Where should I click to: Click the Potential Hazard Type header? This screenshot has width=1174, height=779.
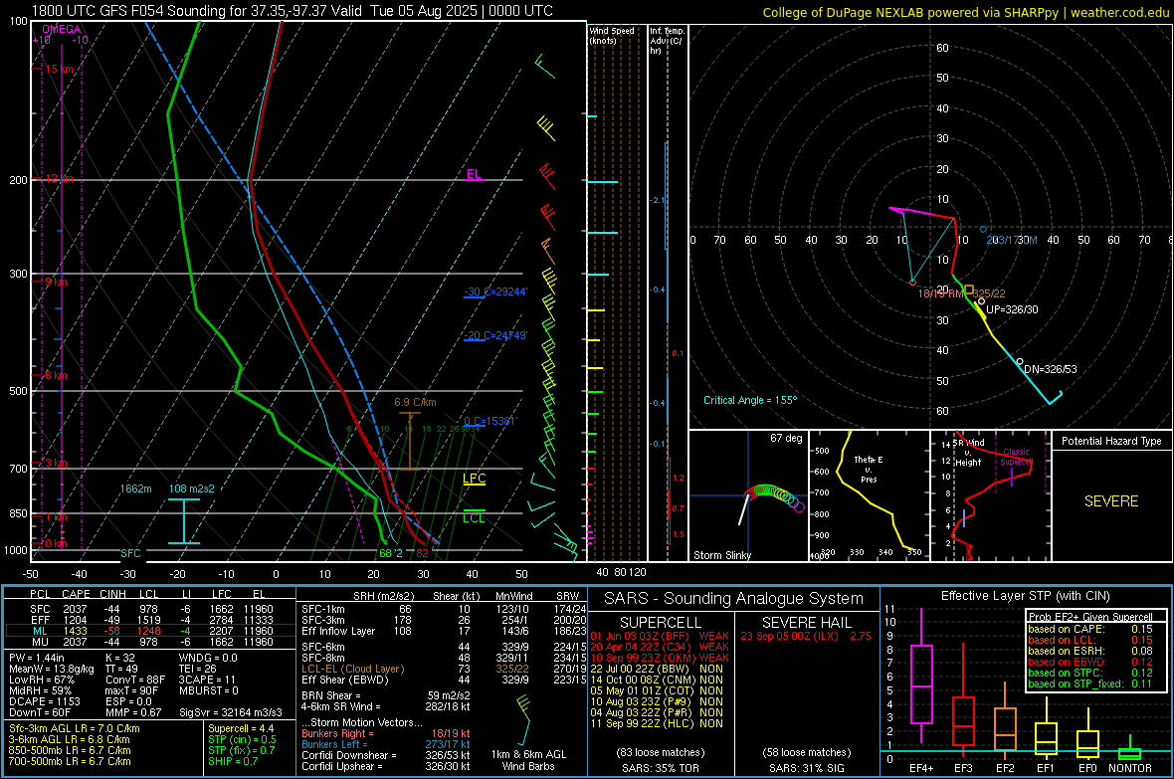[x=1111, y=441]
